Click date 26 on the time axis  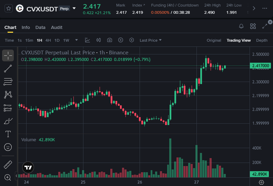tap(140, 182)
